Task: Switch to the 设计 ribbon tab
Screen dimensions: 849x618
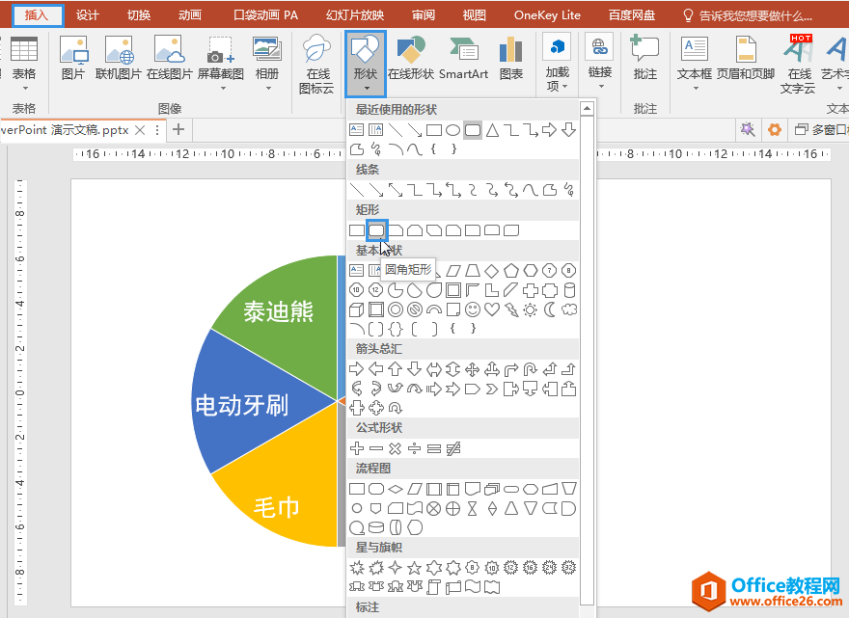Action: [x=88, y=14]
